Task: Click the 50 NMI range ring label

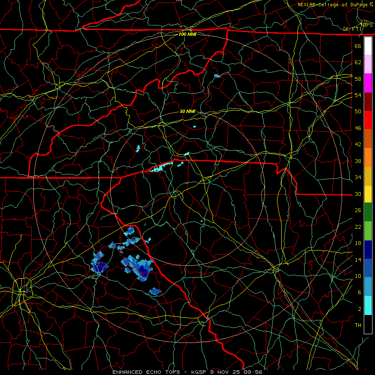Action: click(x=187, y=111)
